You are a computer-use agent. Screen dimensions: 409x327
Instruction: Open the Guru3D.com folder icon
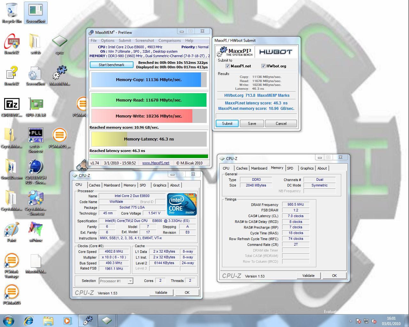(12, 169)
